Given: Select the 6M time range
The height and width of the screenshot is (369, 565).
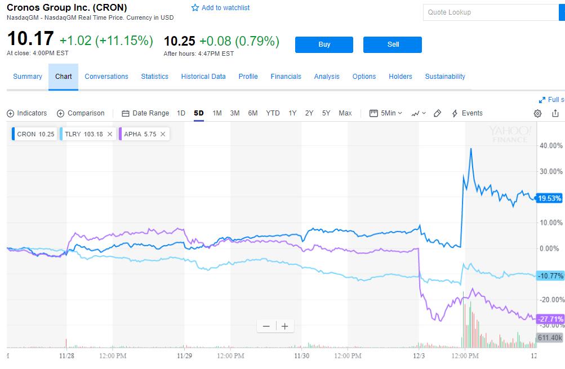Looking at the screenshot, I should pyautogui.click(x=252, y=113).
